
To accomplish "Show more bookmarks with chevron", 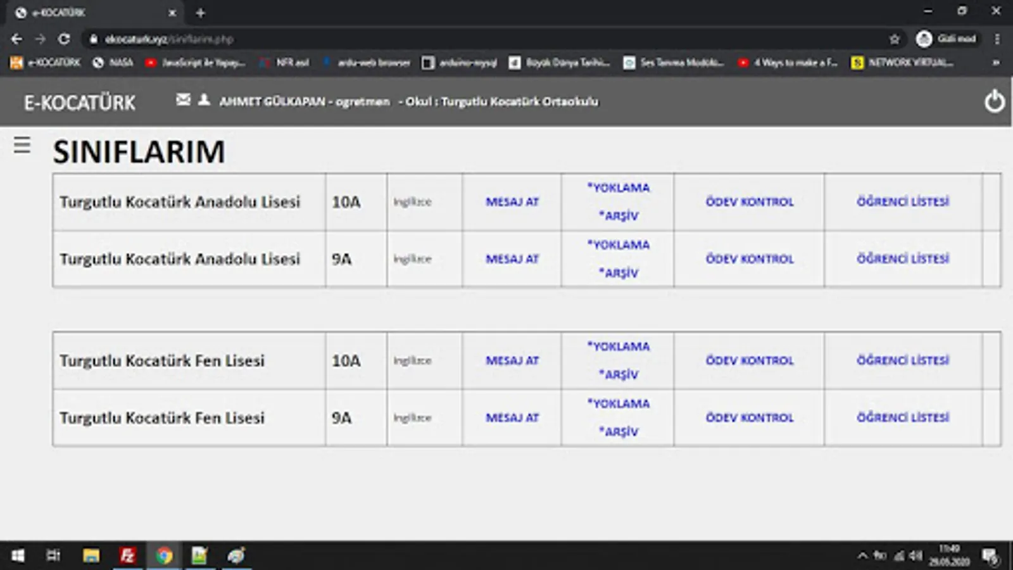I will coord(996,63).
